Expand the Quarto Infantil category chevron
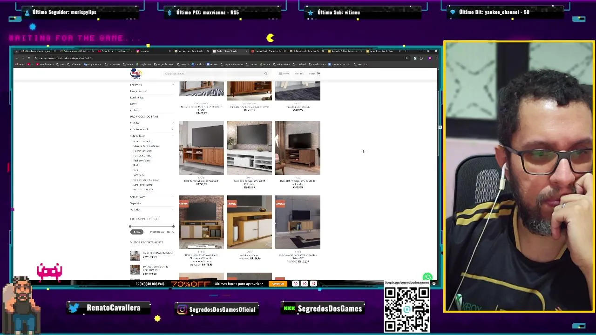The height and width of the screenshot is (335, 596). [x=173, y=129]
